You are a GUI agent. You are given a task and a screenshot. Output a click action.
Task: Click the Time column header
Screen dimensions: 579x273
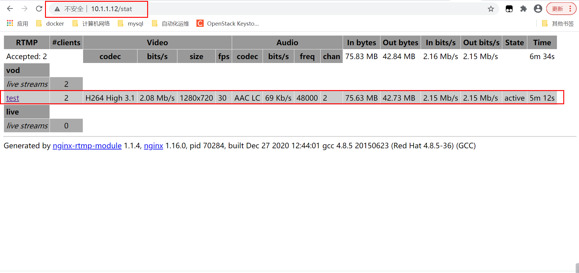tap(542, 42)
